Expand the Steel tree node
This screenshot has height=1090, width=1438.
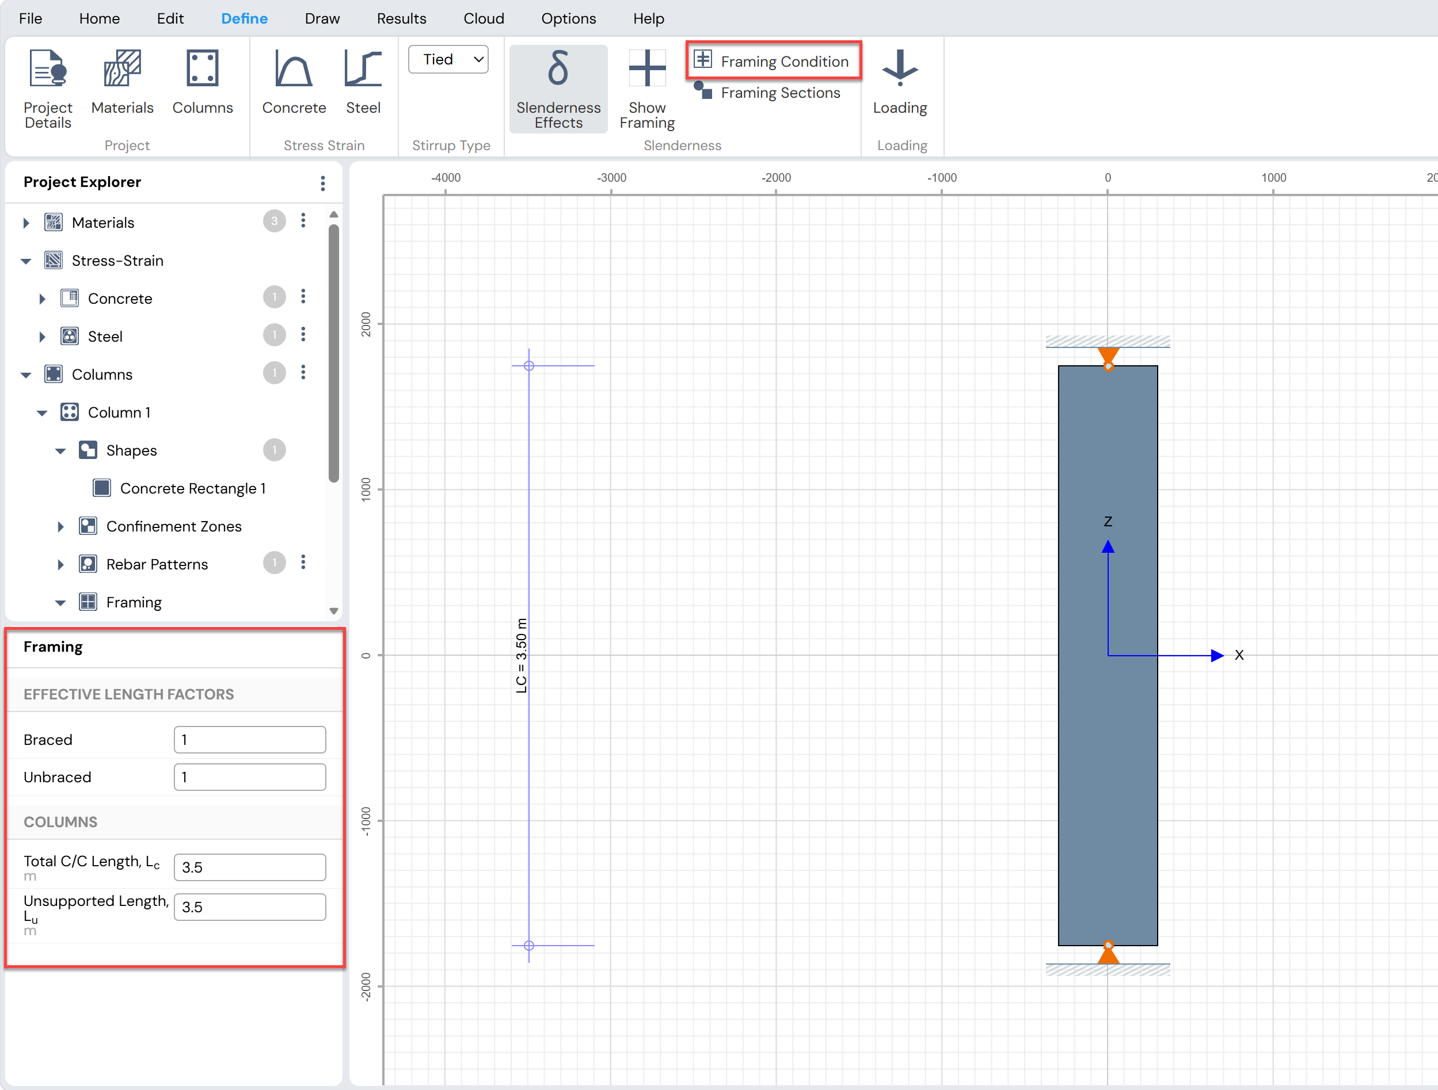tap(42, 336)
